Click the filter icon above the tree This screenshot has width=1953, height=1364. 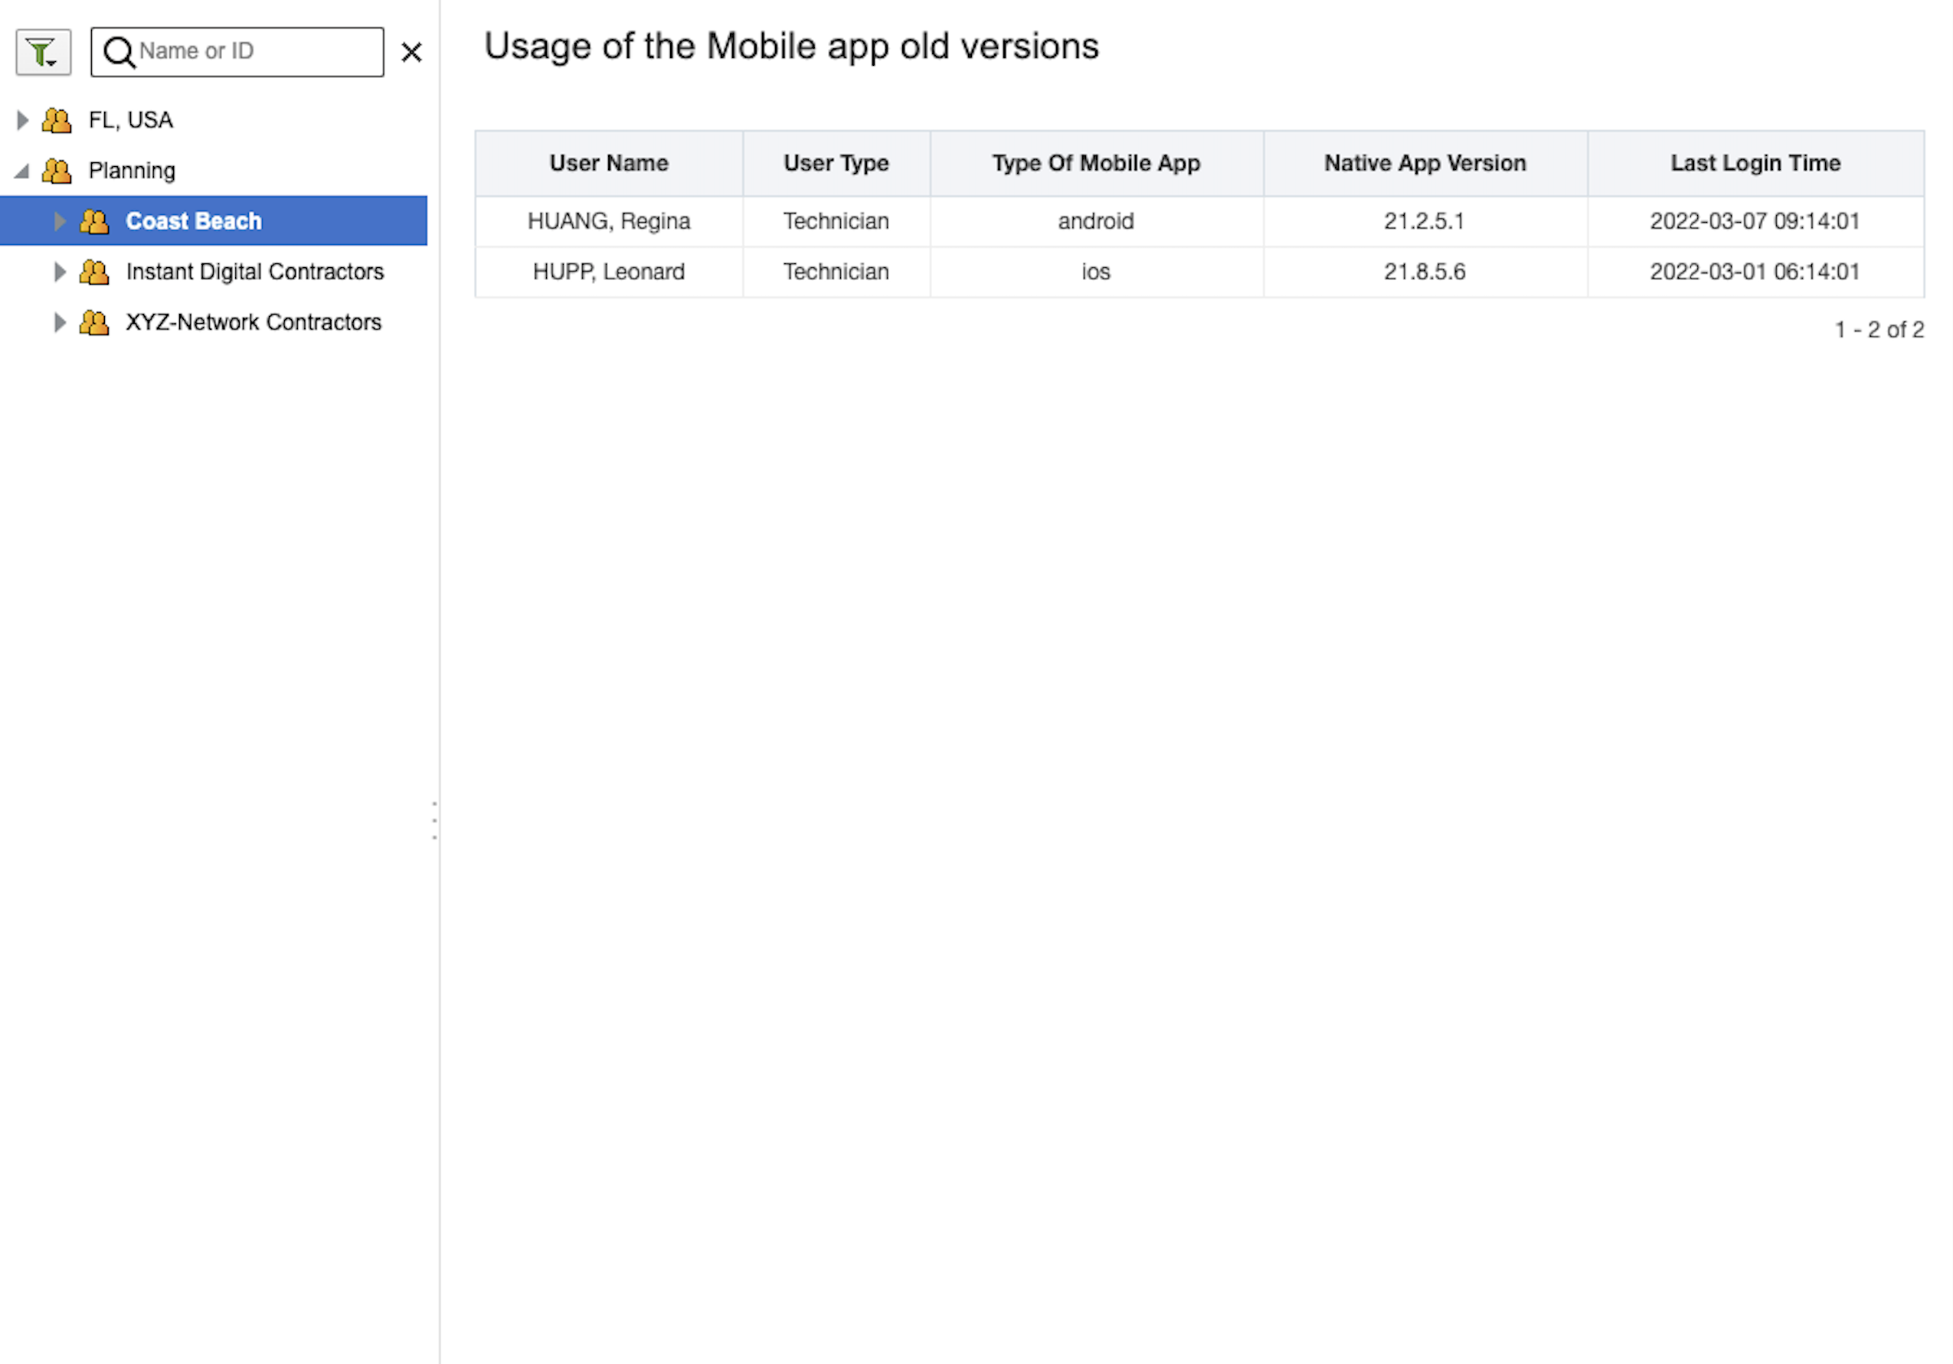(x=38, y=49)
